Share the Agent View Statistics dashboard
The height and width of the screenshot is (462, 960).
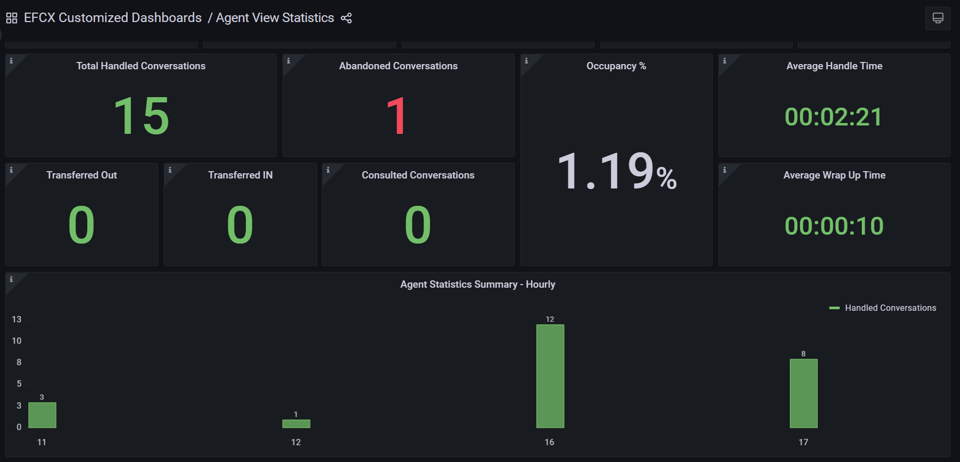point(346,18)
